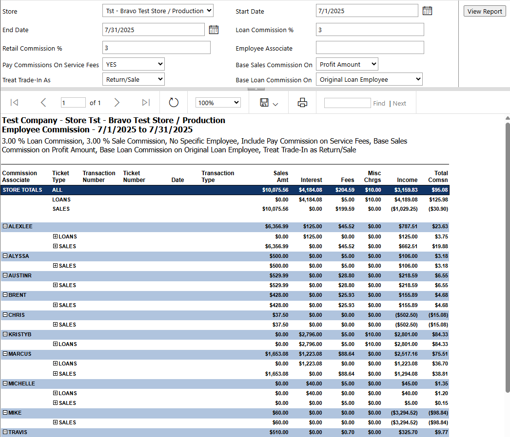510x437 pixels.
Task: Collapse the AUSTINR group
Action: 5,275
